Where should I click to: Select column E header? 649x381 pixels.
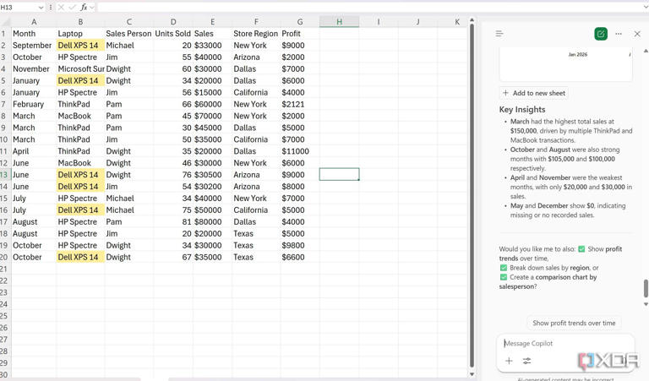point(212,21)
